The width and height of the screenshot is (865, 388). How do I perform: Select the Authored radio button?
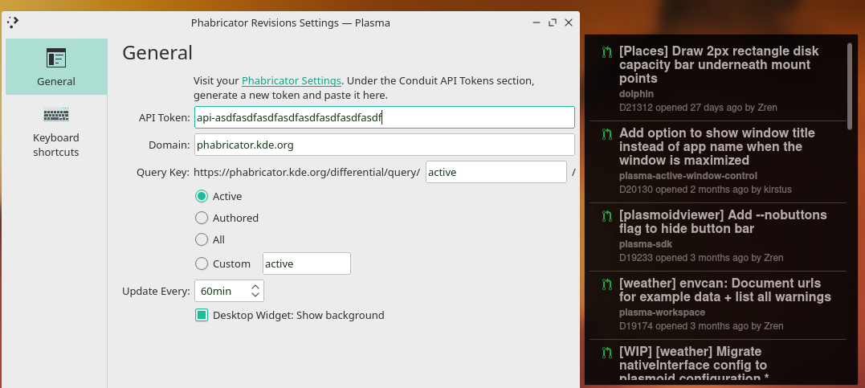202,218
